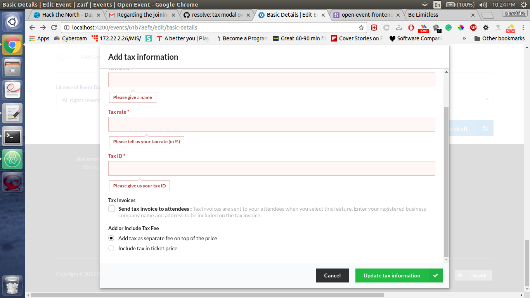Image resolution: width=530 pixels, height=298 pixels.
Task: Open the volume indicator in top panel
Action: click(483, 5)
